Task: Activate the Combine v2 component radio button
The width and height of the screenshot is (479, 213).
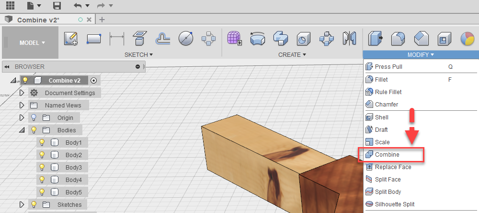Action: click(x=94, y=80)
